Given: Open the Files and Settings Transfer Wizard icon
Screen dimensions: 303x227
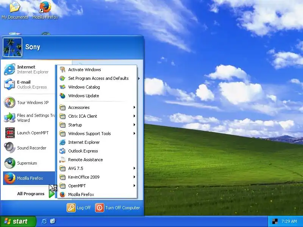Looking at the screenshot, I should tap(9, 118).
